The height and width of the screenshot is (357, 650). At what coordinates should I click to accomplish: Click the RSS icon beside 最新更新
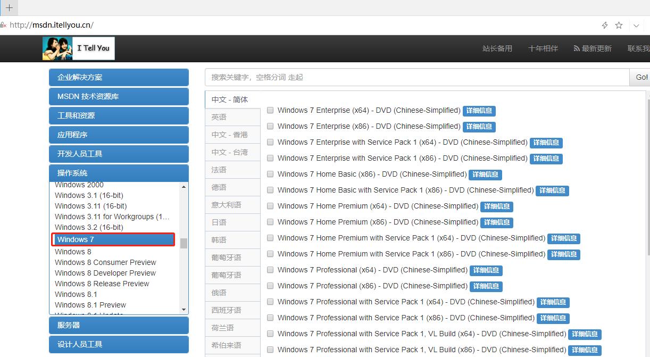577,48
